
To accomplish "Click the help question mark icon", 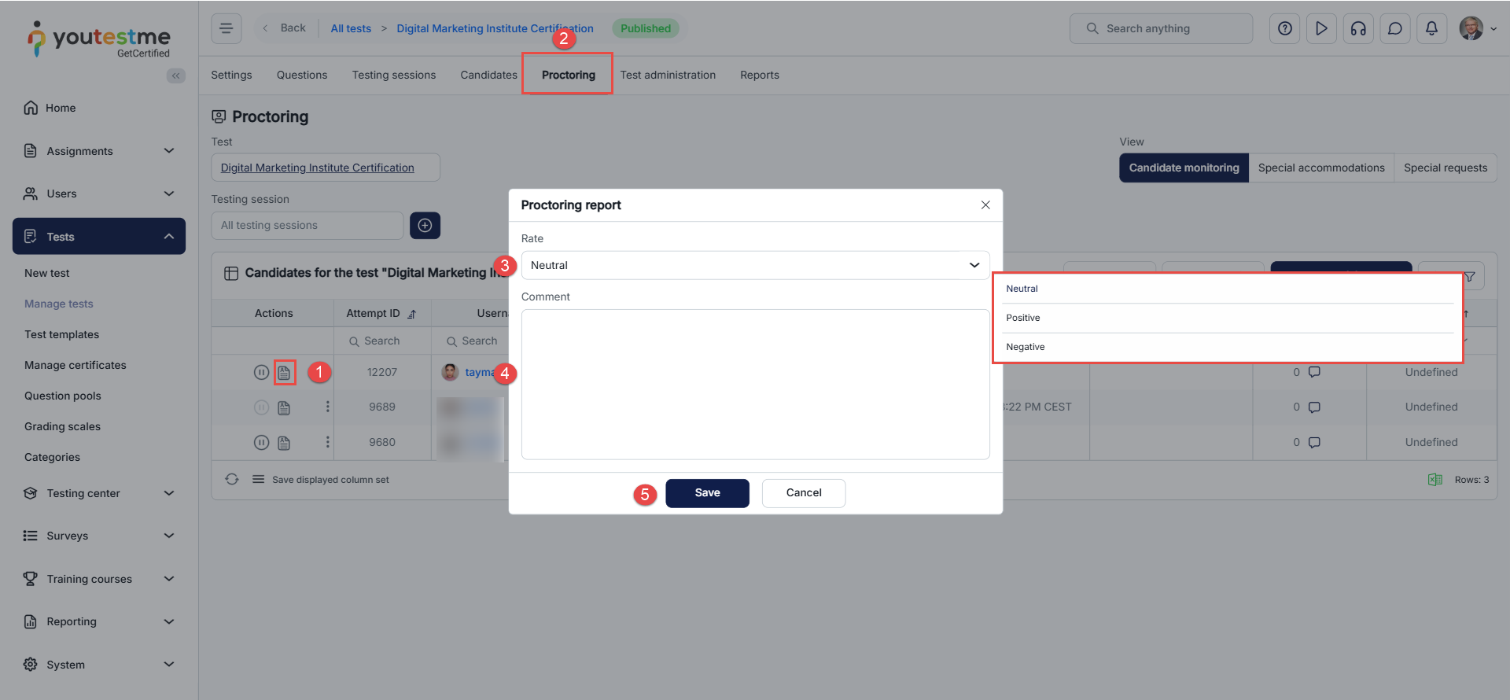I will click(x=1285, y=28).
